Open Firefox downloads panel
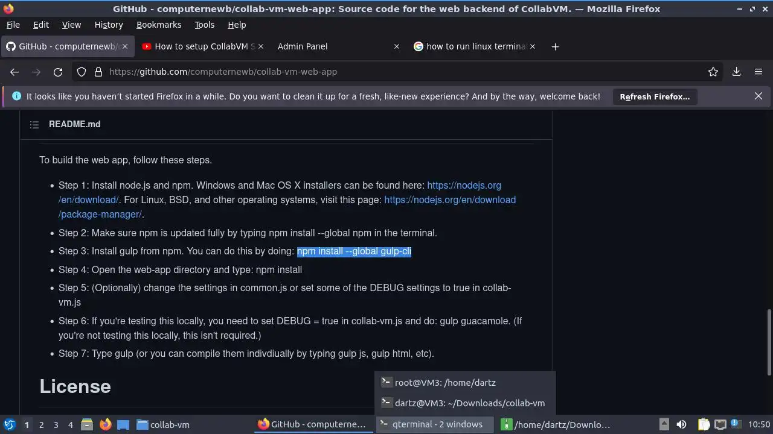773x434 pixels. (736, 72)
